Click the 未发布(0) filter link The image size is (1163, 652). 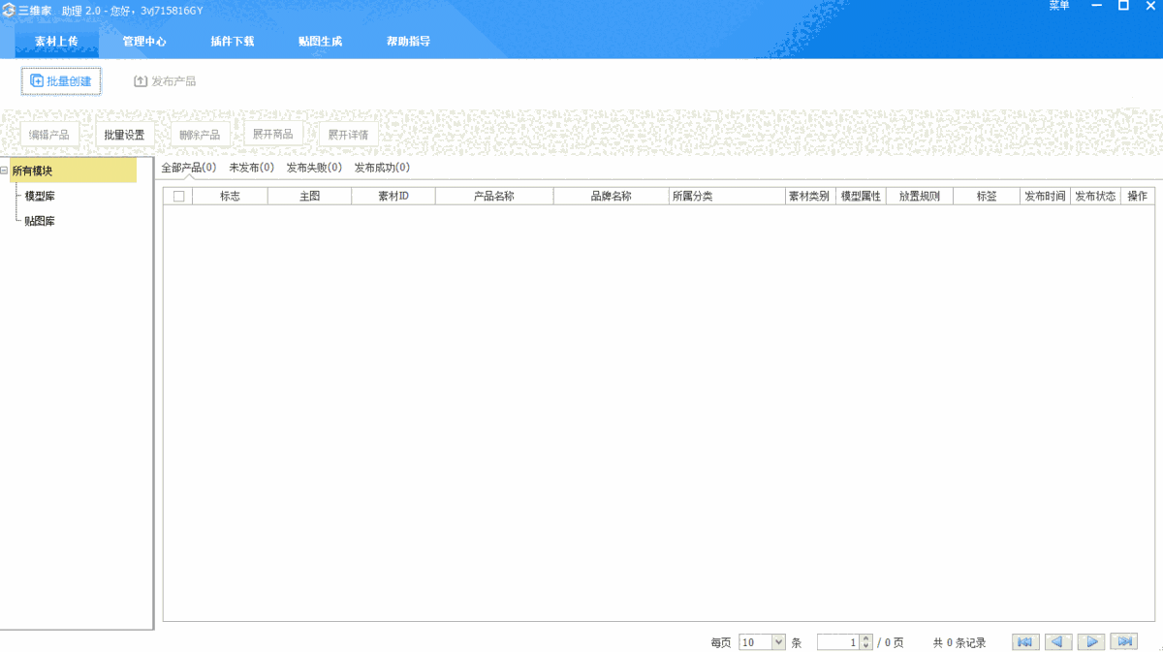250,167
